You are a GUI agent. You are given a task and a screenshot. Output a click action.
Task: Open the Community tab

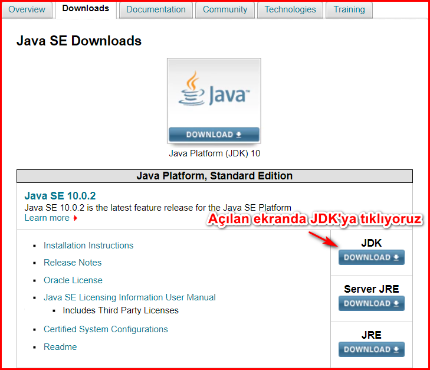click(225, 9)
